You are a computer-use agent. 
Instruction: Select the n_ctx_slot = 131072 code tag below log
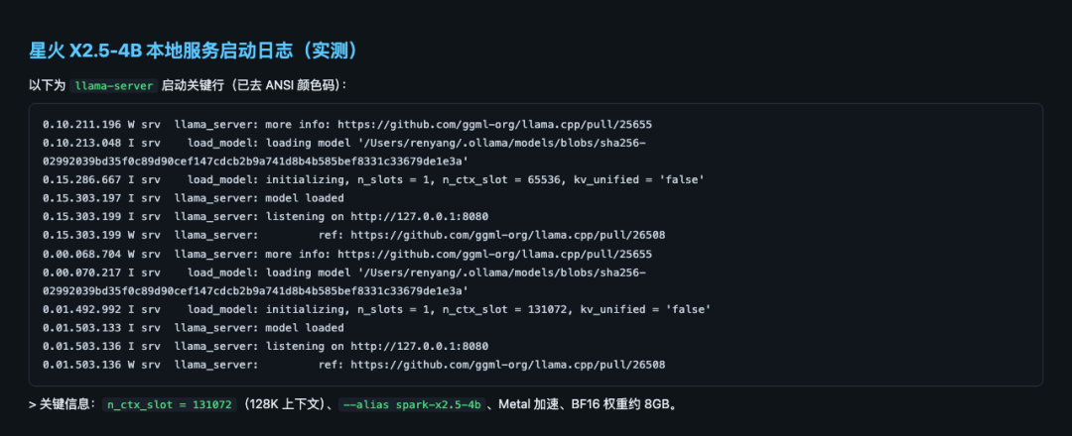tap(171, 404)
